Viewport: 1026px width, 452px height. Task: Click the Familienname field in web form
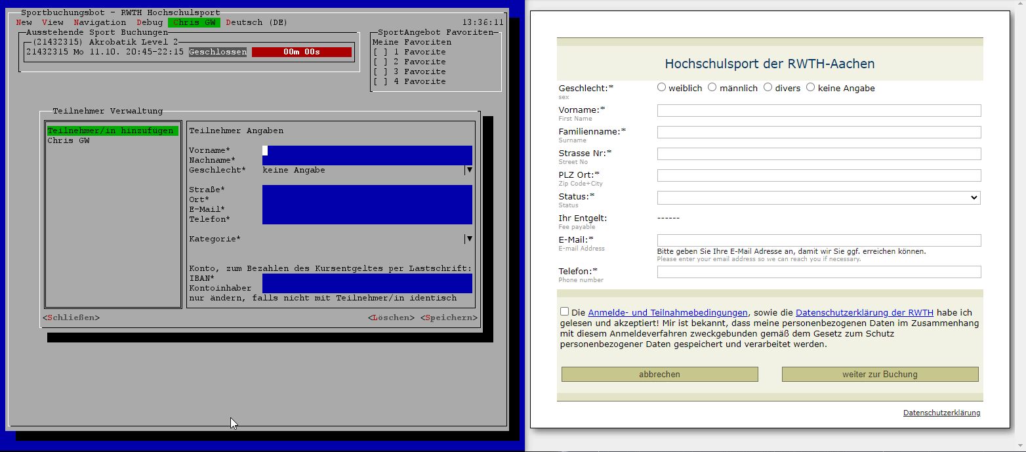819,133
